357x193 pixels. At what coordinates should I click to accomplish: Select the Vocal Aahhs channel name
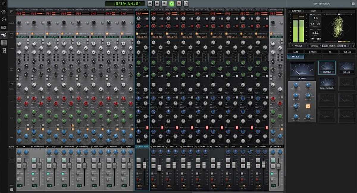click(x=98, y=146)
